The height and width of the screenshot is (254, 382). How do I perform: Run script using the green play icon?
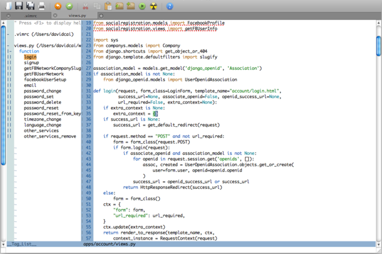142,7
